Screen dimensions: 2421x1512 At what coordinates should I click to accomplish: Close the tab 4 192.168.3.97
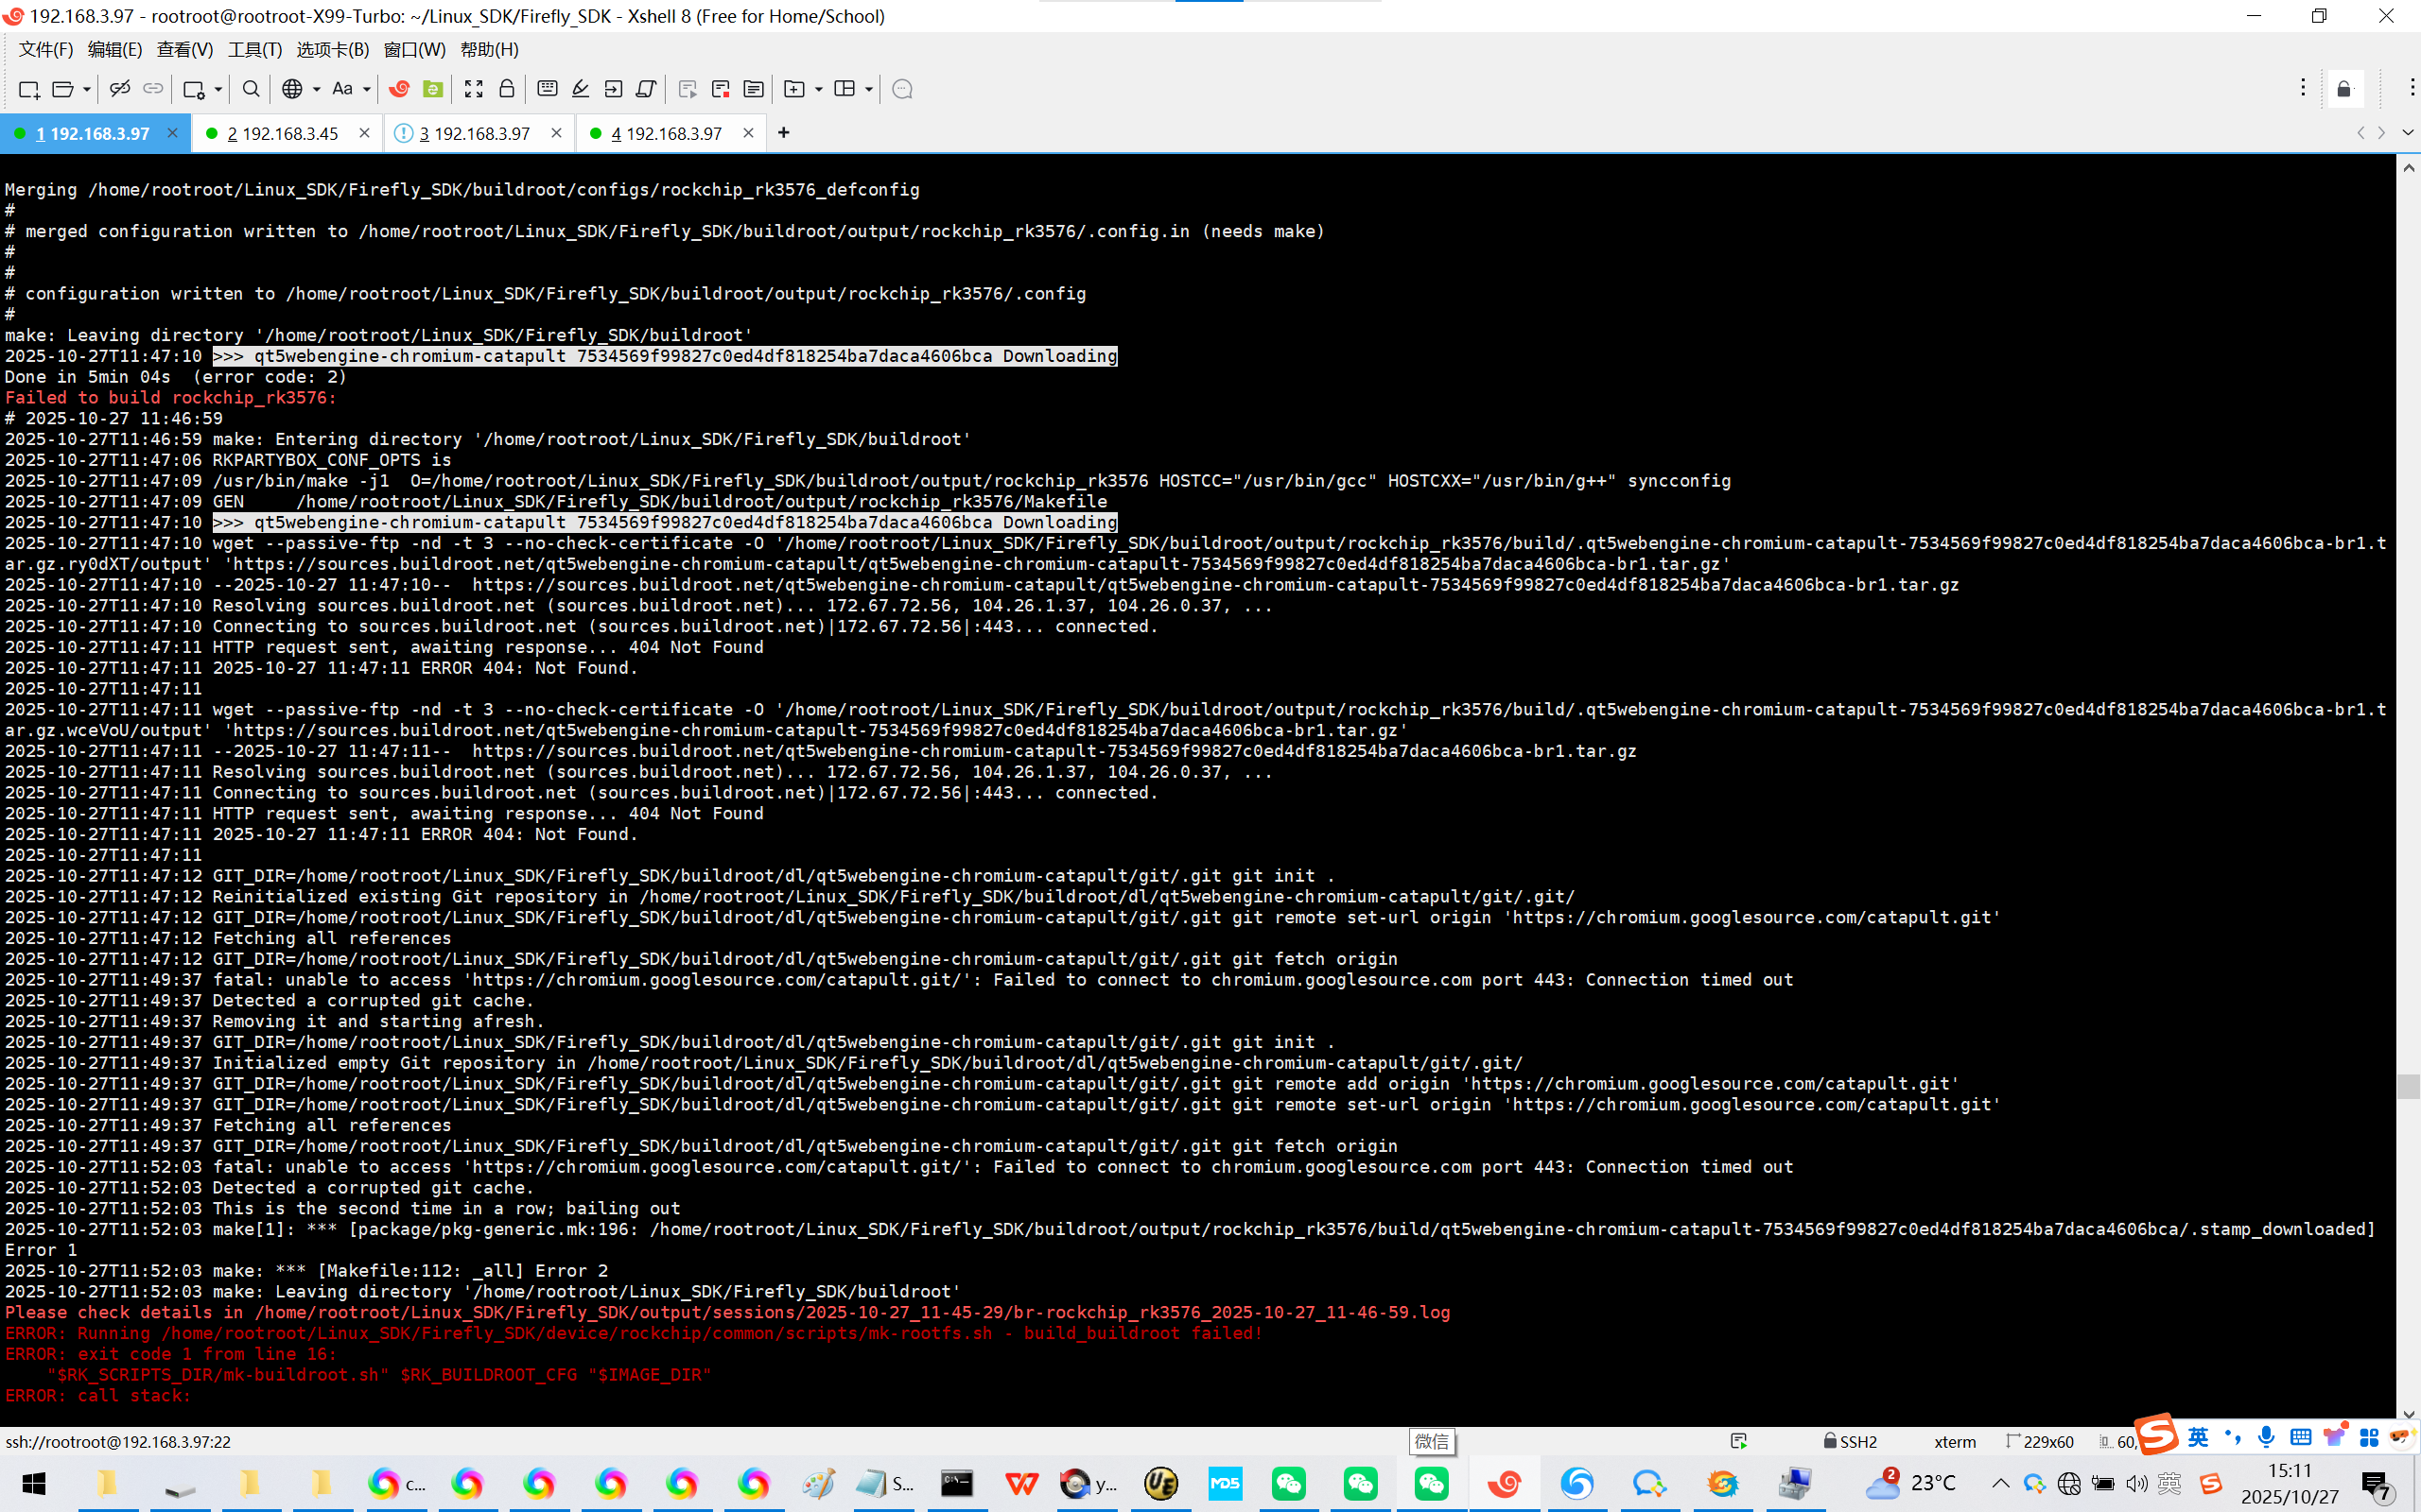[748, 133]
